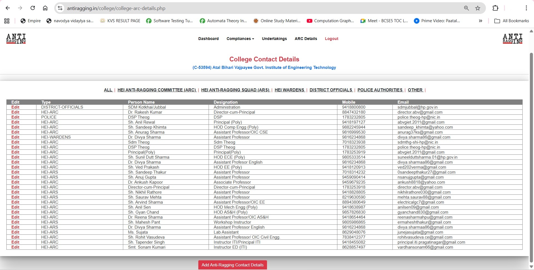Go to browser home page
The image size is (534, 270).
[45, 8]
